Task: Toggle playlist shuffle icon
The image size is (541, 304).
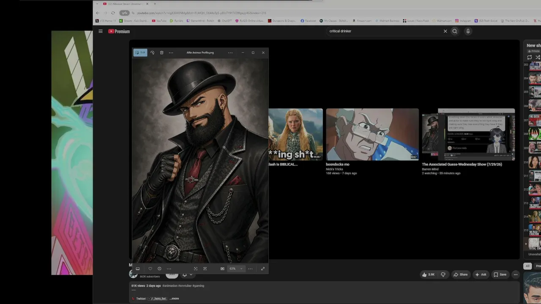Action: 538,57
